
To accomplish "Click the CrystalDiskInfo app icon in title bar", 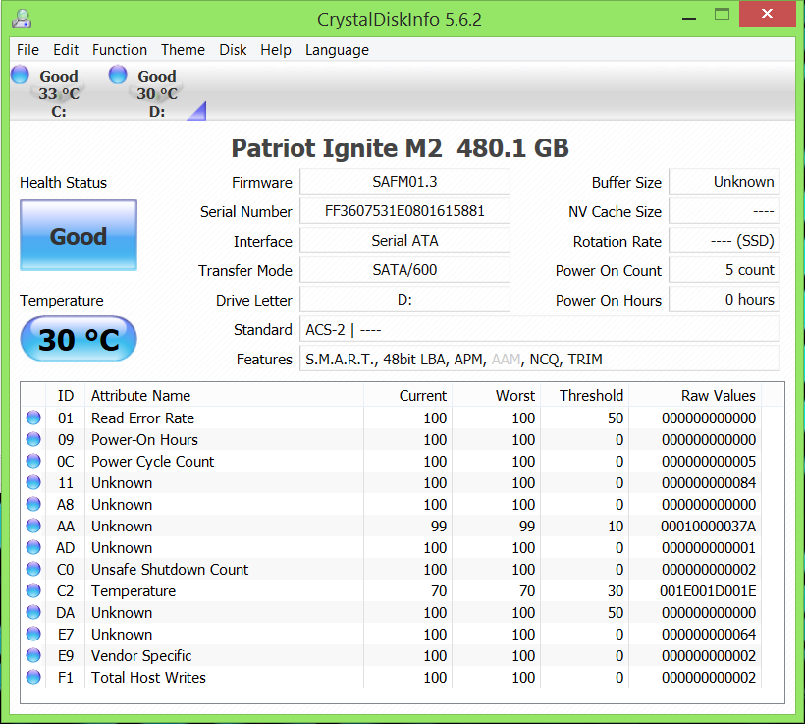I will [21, 19].
